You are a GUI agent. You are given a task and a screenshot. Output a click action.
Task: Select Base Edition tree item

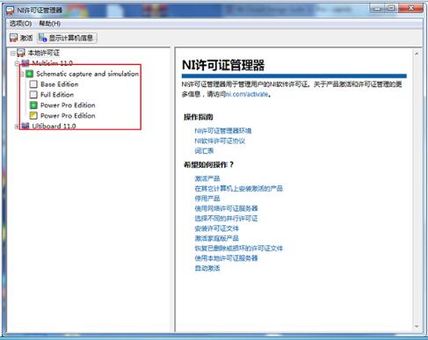tap(60, 84)
